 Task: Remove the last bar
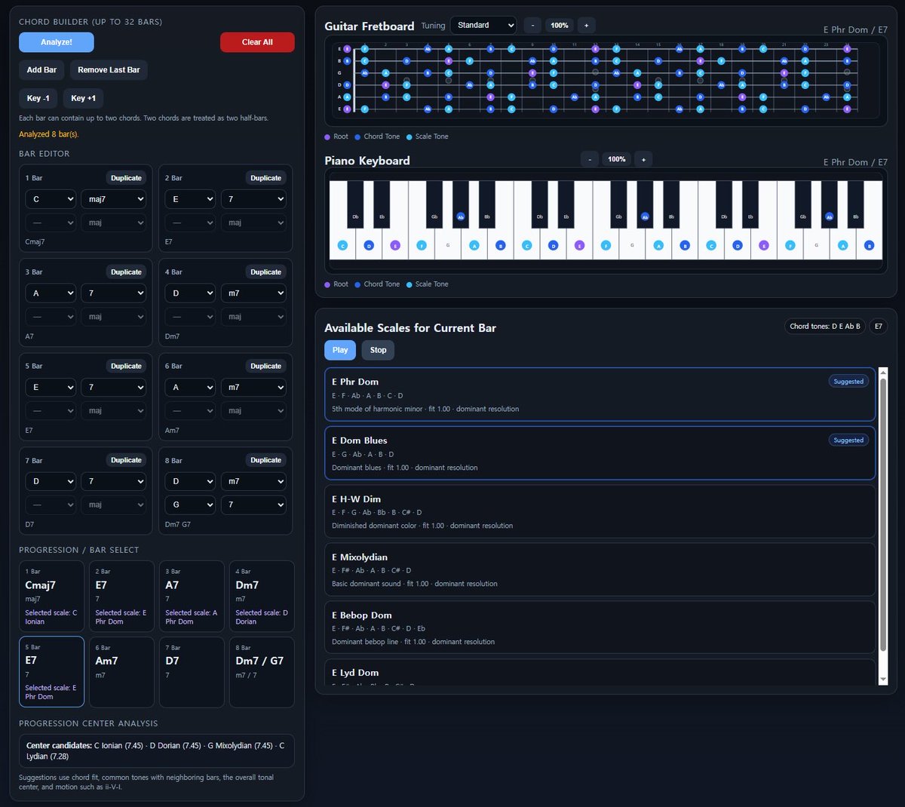pos(109,70)
